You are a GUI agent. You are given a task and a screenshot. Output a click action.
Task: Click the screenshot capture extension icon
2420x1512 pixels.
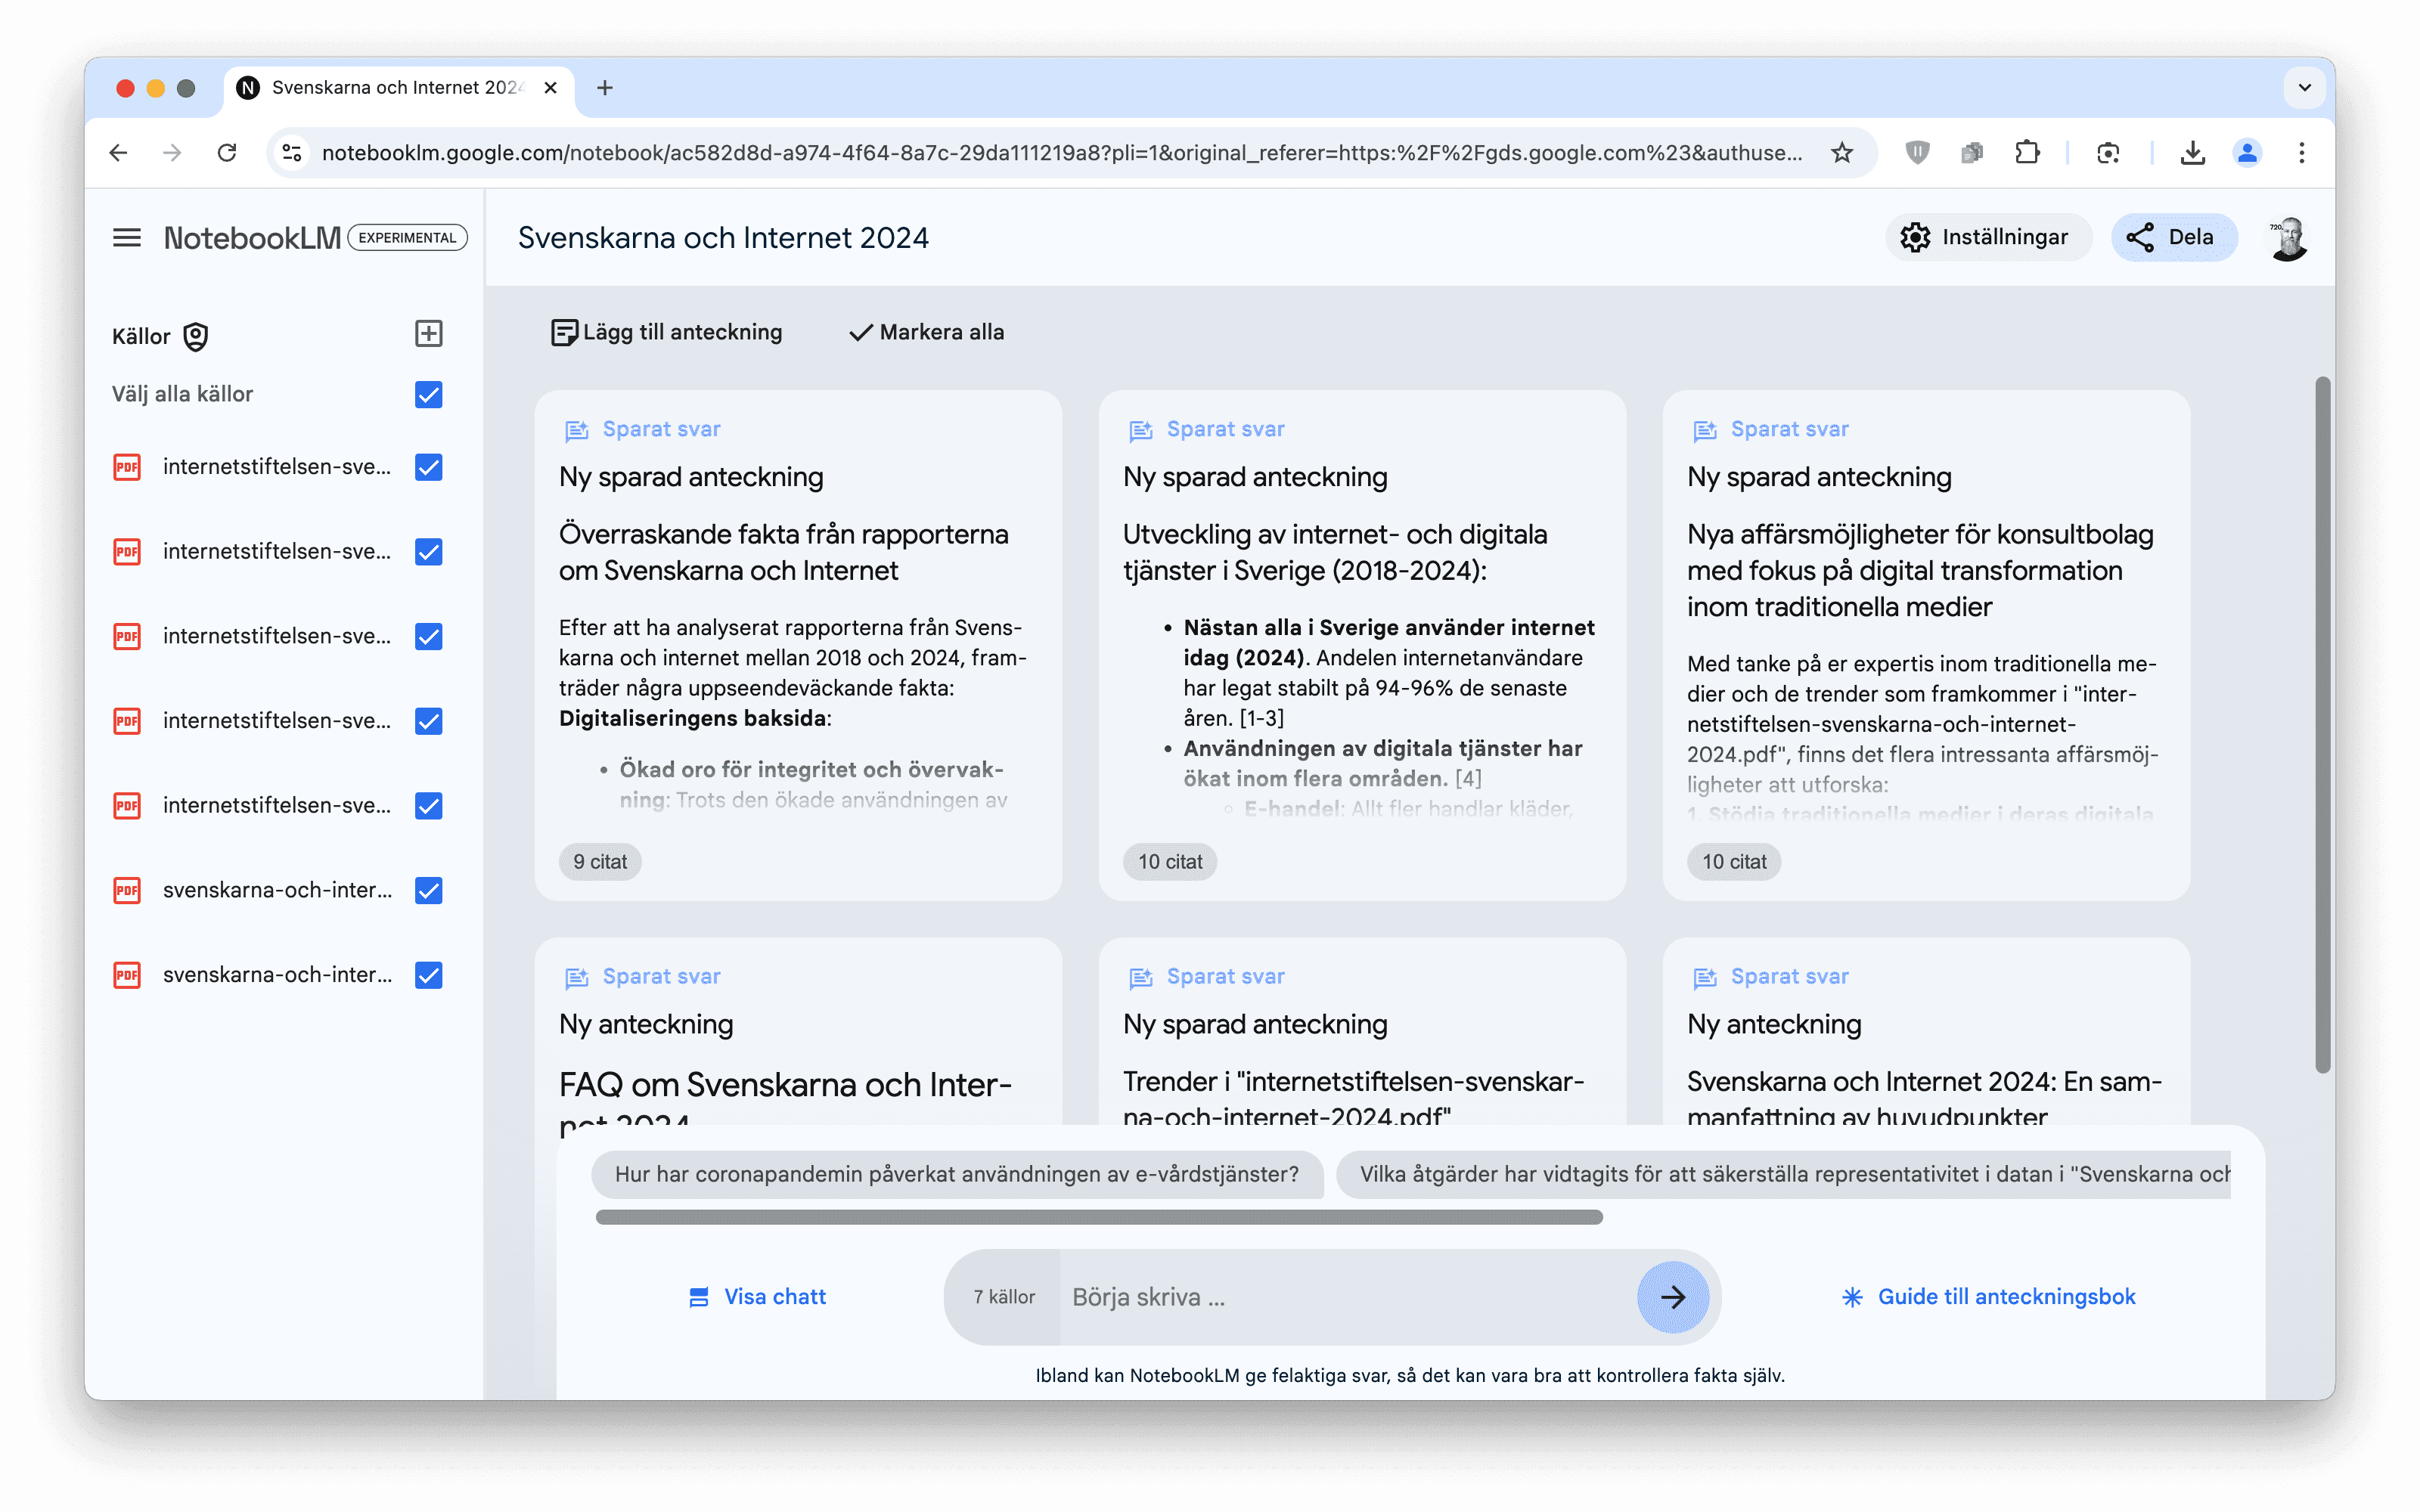[2107, 152]
